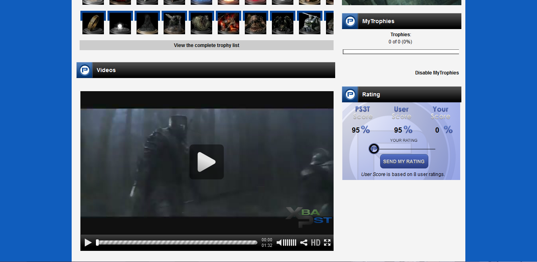The width and height of the screenshot is (537, 262).
Task: Open the gold ring trophy icon
Action: click(93, 23)
